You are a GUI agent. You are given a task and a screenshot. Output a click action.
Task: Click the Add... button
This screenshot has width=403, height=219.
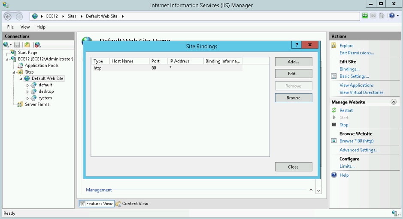pos(294,62)
